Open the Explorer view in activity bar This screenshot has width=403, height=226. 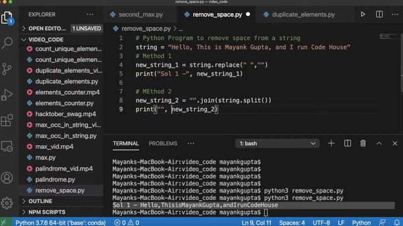pos(7,18)
